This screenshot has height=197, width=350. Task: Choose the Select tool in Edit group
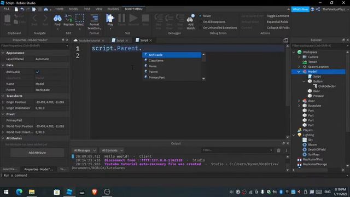tap(79, 20)
